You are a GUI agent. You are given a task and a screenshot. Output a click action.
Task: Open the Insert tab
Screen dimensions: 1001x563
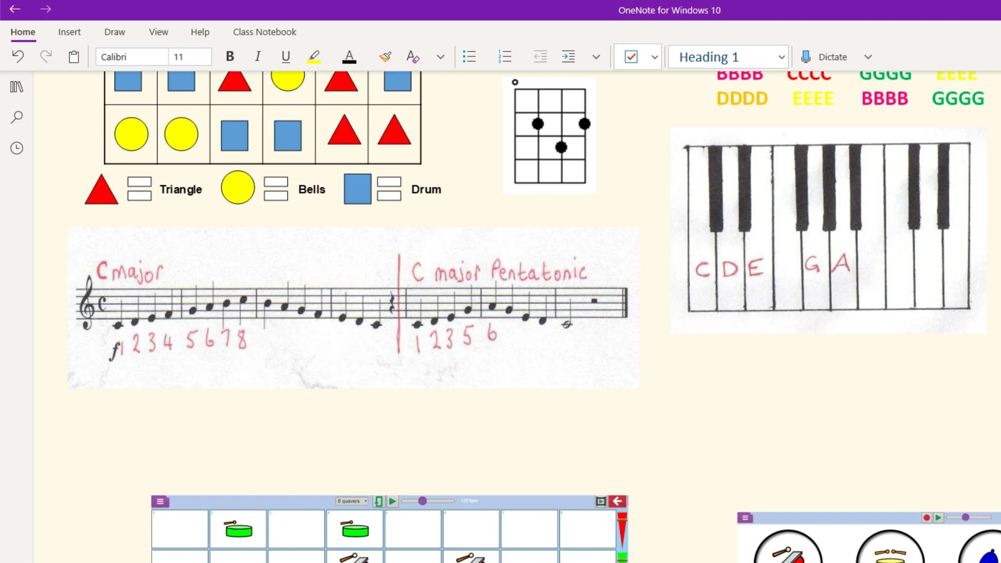pos(69,32)
